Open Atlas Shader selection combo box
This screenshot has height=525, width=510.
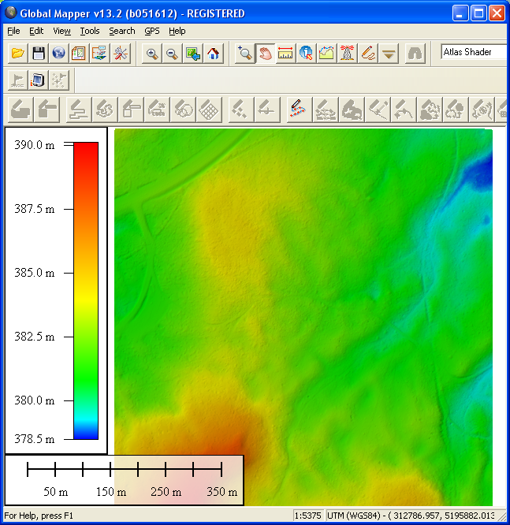coord(474,52)
